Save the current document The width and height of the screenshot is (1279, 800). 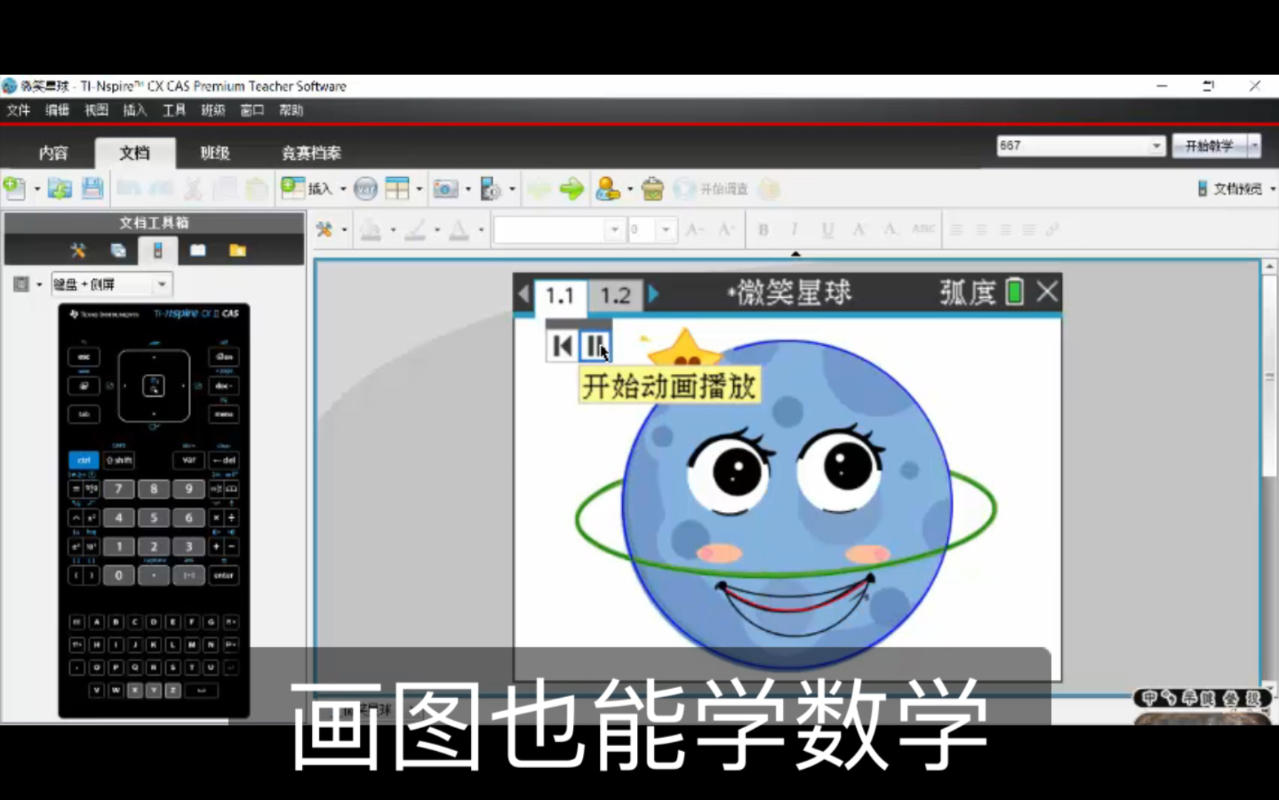pyautogui.click(x=92, y=188)
